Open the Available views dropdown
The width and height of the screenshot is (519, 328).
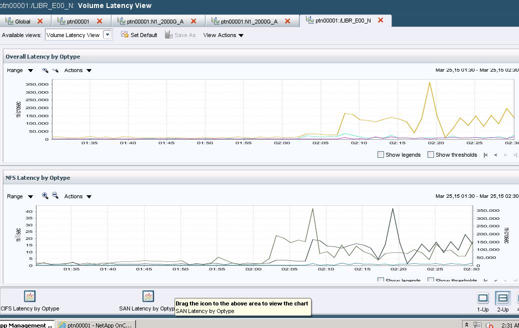[107, 35]
